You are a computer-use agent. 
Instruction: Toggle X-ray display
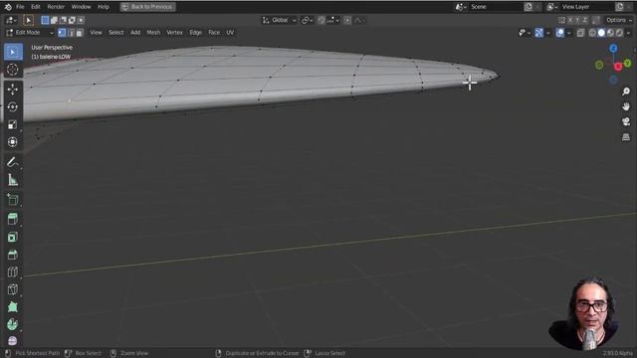tap(580, 33)
